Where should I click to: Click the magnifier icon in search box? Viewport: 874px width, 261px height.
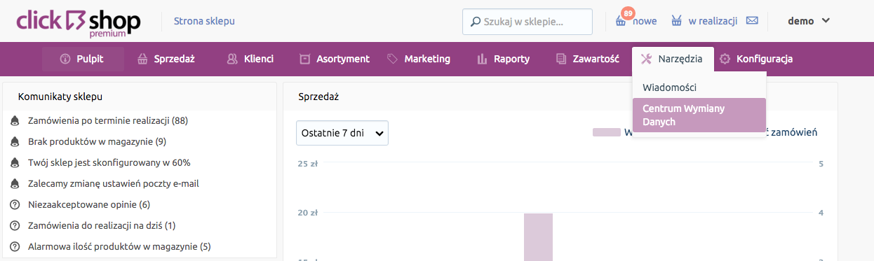(x=476, y=22)
